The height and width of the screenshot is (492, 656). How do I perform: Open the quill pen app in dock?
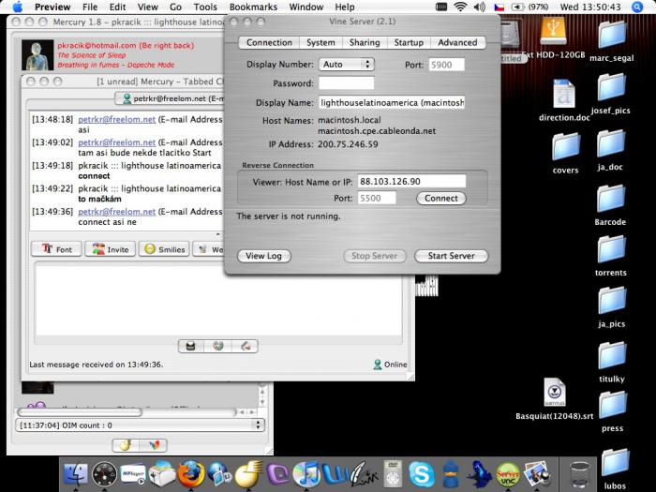pyautogui.click(x=364, y=475)
